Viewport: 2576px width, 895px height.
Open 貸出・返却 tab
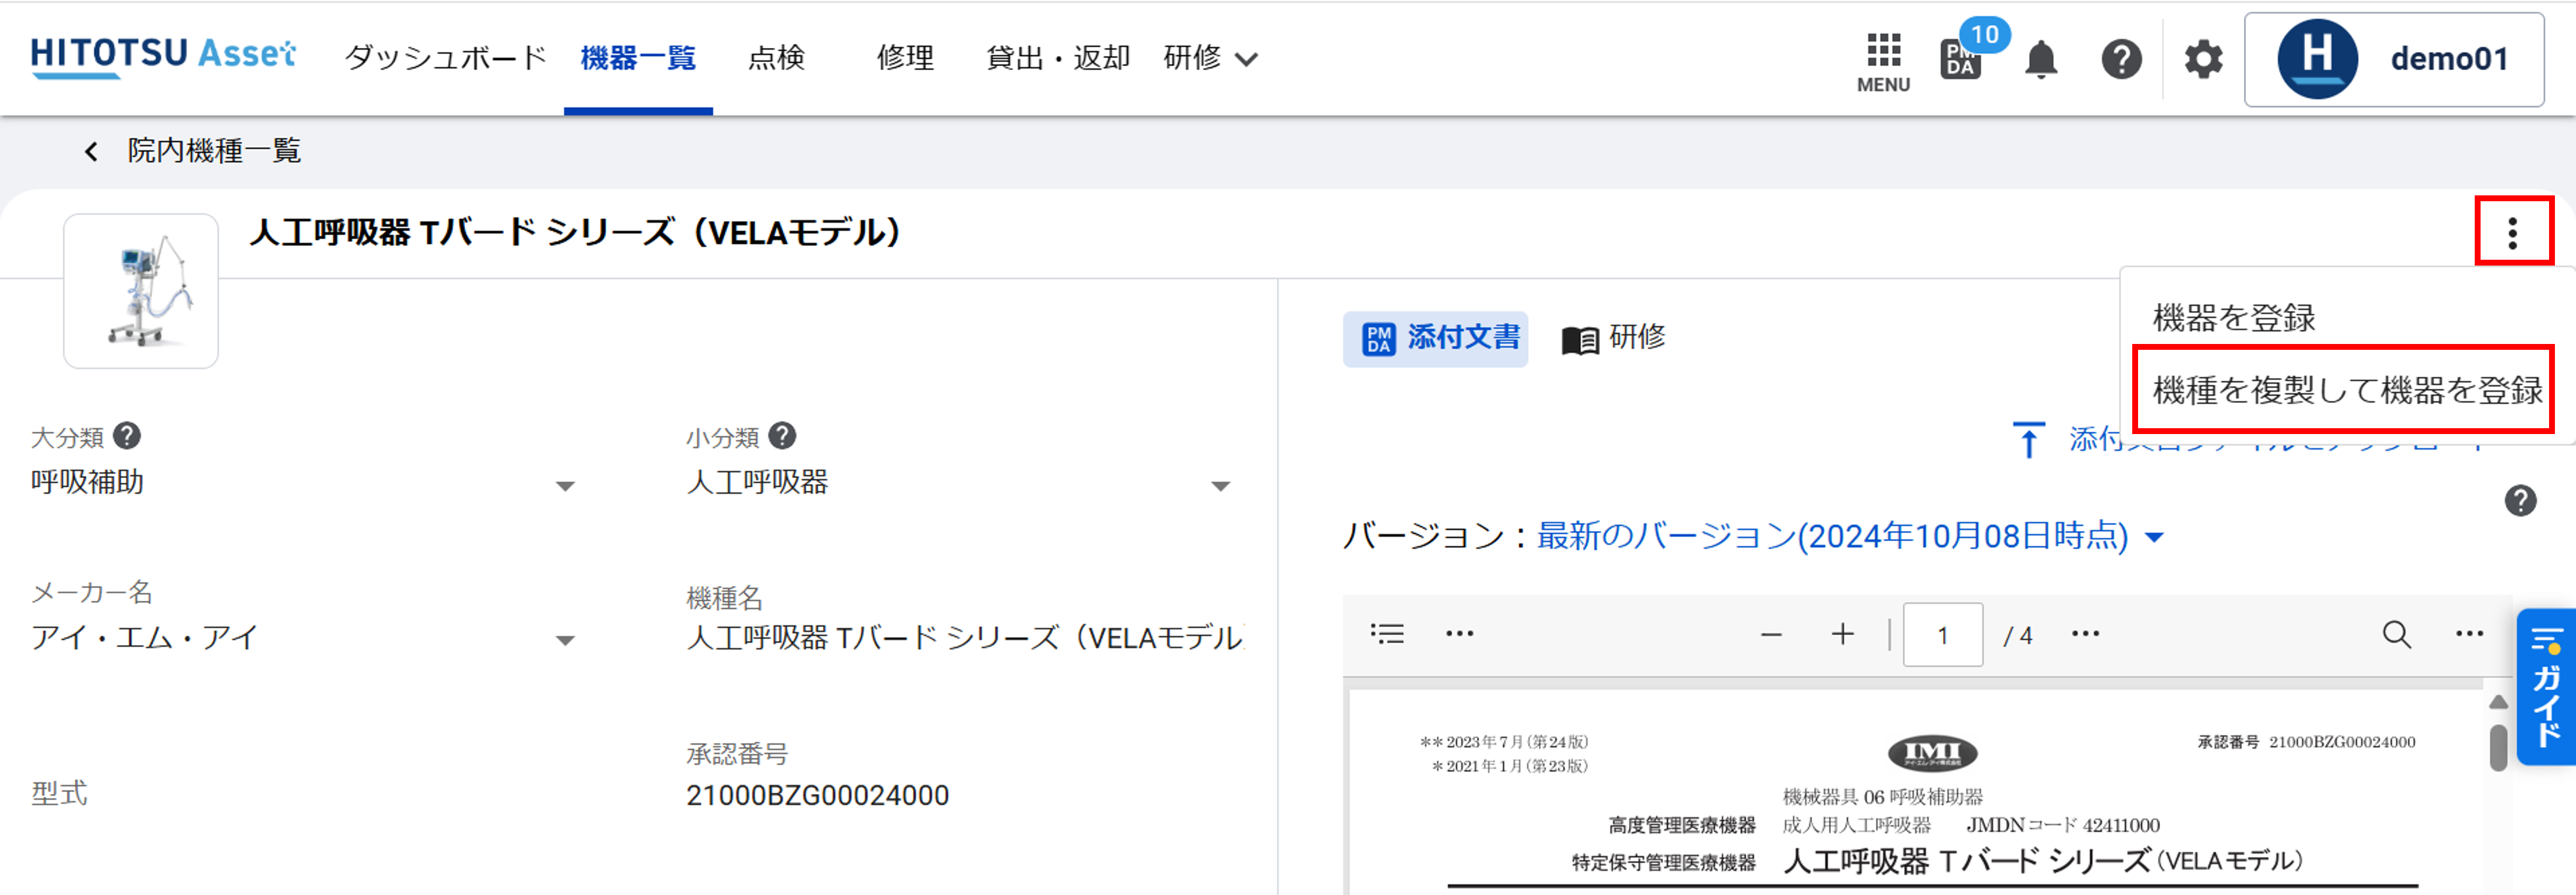point(1058,58)
